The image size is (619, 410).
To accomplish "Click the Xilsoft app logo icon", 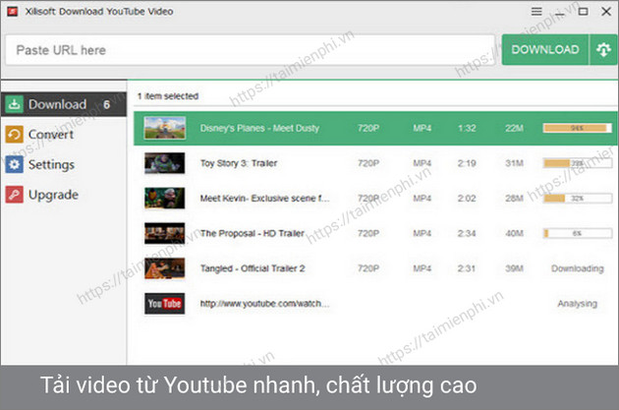I will tap(12, 12).
